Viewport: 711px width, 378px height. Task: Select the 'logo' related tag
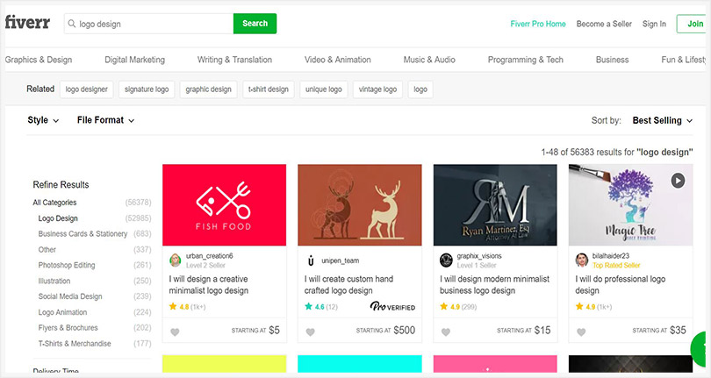(x=420, y=89)
